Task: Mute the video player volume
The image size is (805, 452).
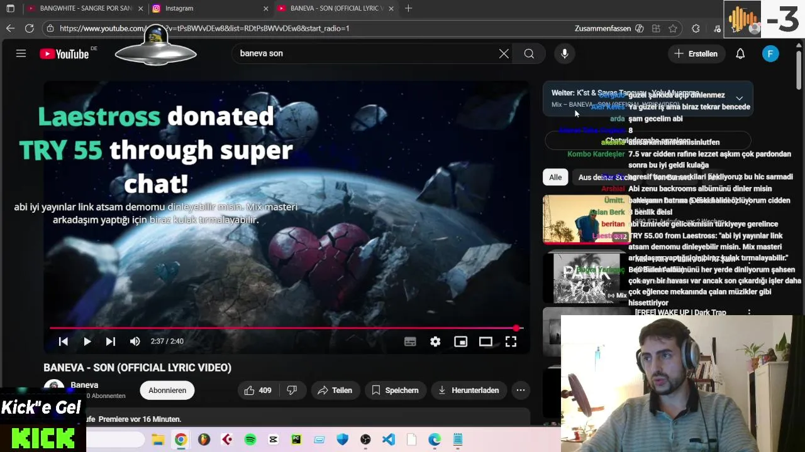Action: coord(135,342)
